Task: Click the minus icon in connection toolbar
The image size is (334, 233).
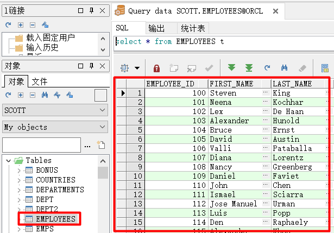Action: [x=33, y=25]
